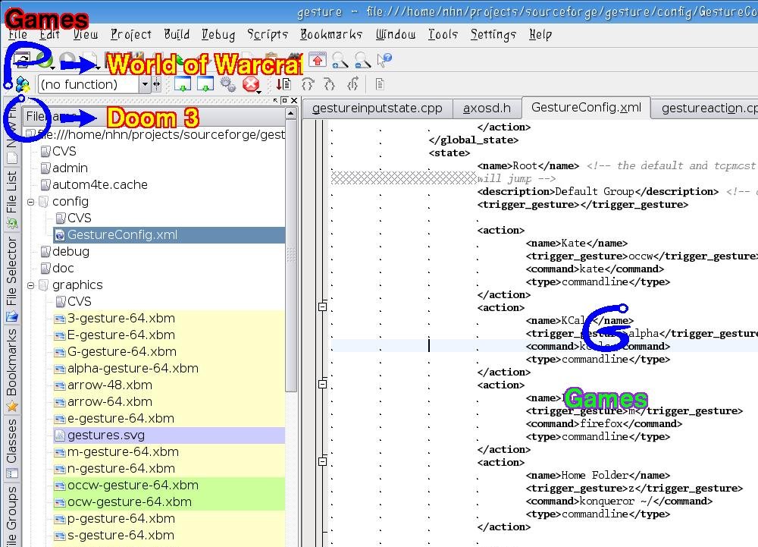This screenshot has height=547, width=758.
Task: Open the Classes side tab
Action: [11, 448]
